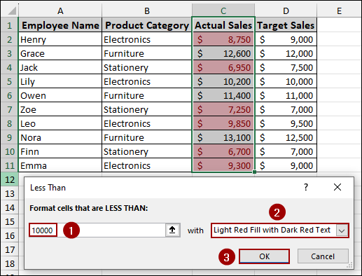Click the Product Category header cell
The width and height of the screenshot is (362, 276).
147,25
